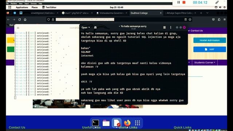Click the padlock site info icon
The image size is (233, 131).
click(53, 19)
